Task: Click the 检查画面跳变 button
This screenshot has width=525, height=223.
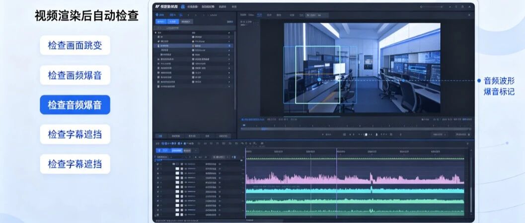Action: coord(75,45)
